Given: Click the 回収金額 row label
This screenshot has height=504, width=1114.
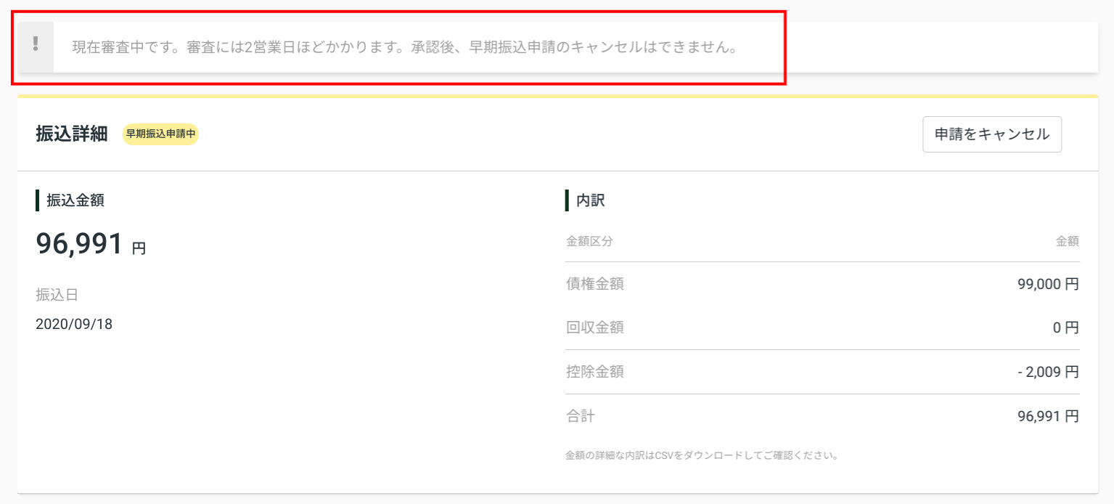Looking at the screenshot, I should click(595, 328).
